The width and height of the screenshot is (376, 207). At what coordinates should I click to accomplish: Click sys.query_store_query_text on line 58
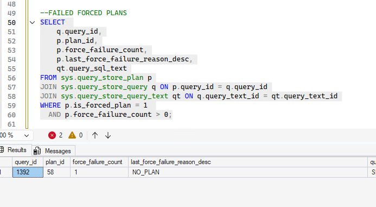pyautogui.click(x=114, y=96)
